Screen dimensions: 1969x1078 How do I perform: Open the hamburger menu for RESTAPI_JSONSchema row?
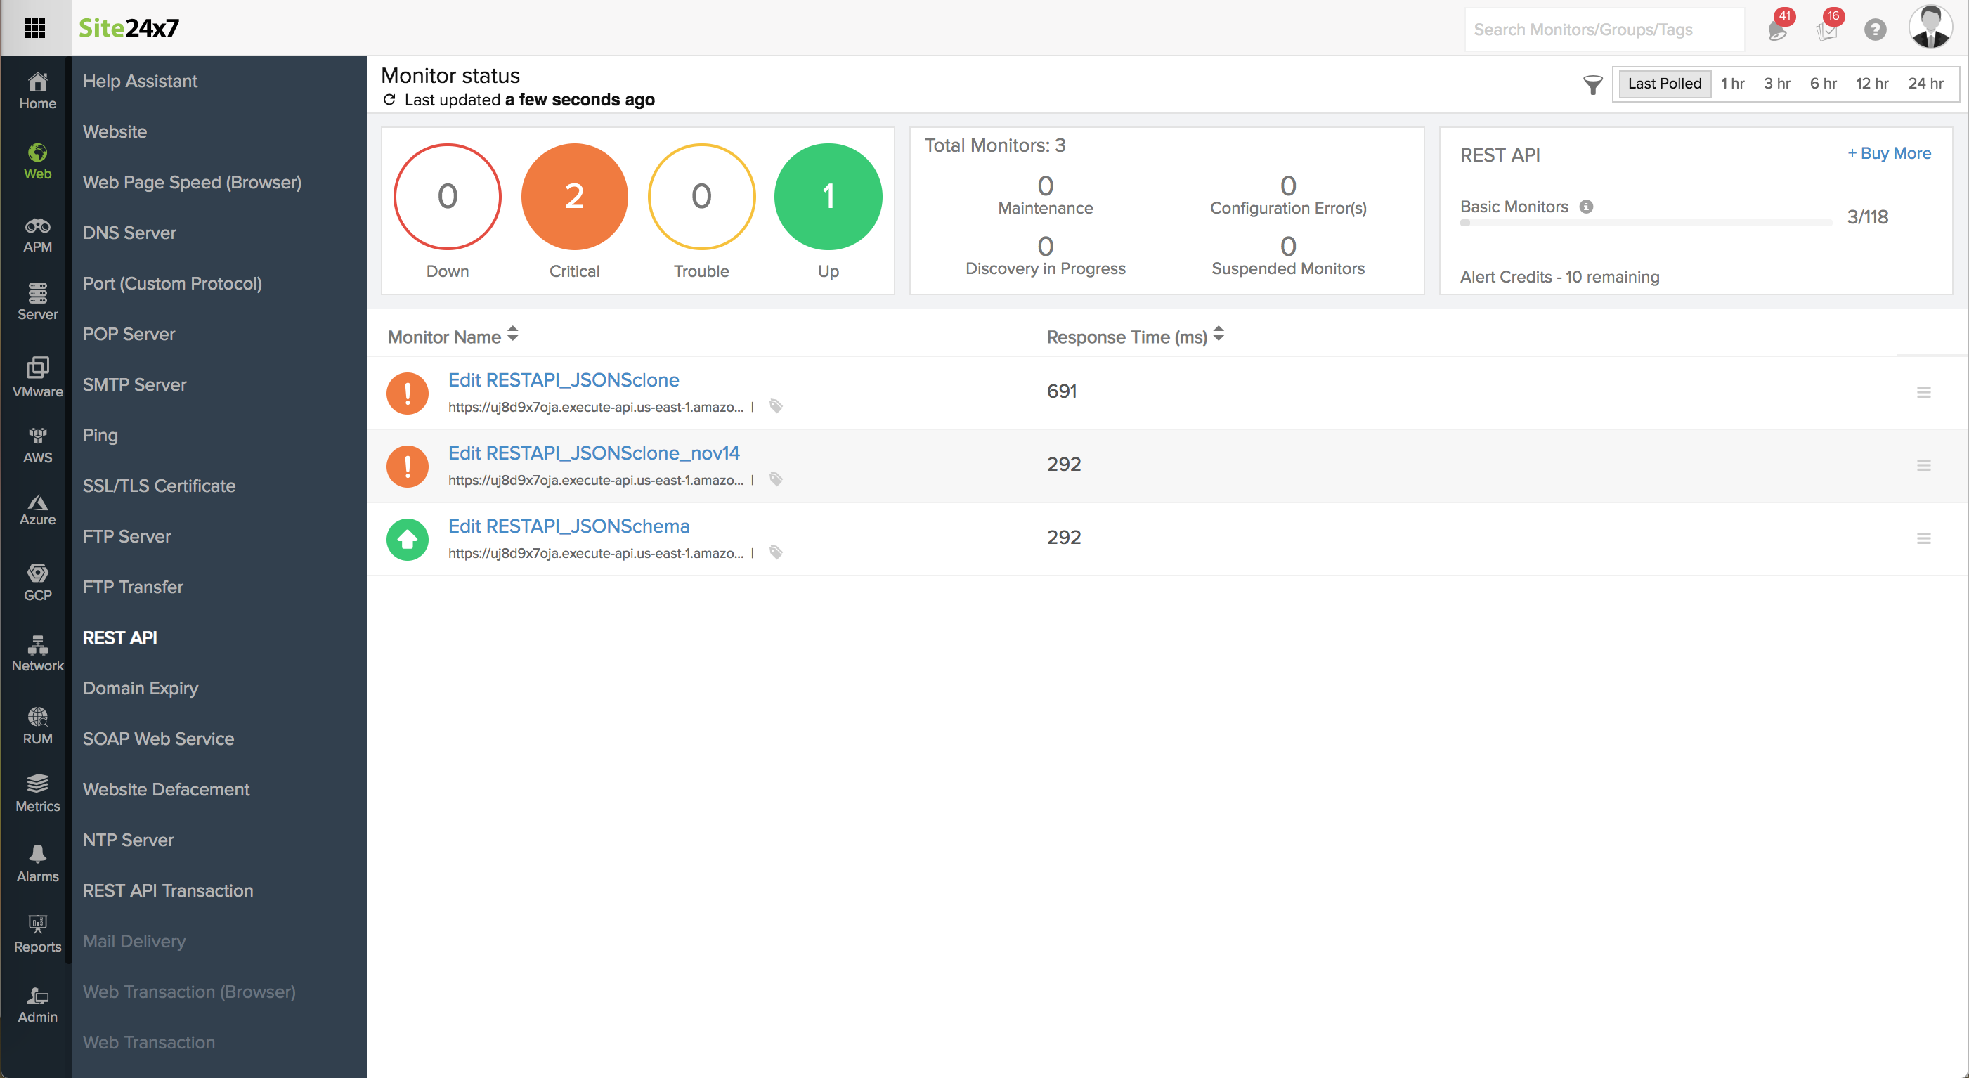1925,538
